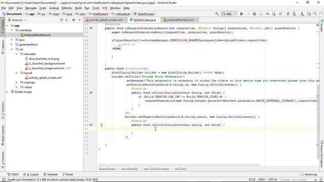Click the grey Stop square icon

[280, 14]
